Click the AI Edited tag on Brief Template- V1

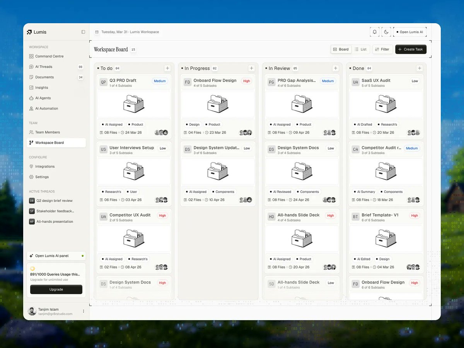pos(362,259)
